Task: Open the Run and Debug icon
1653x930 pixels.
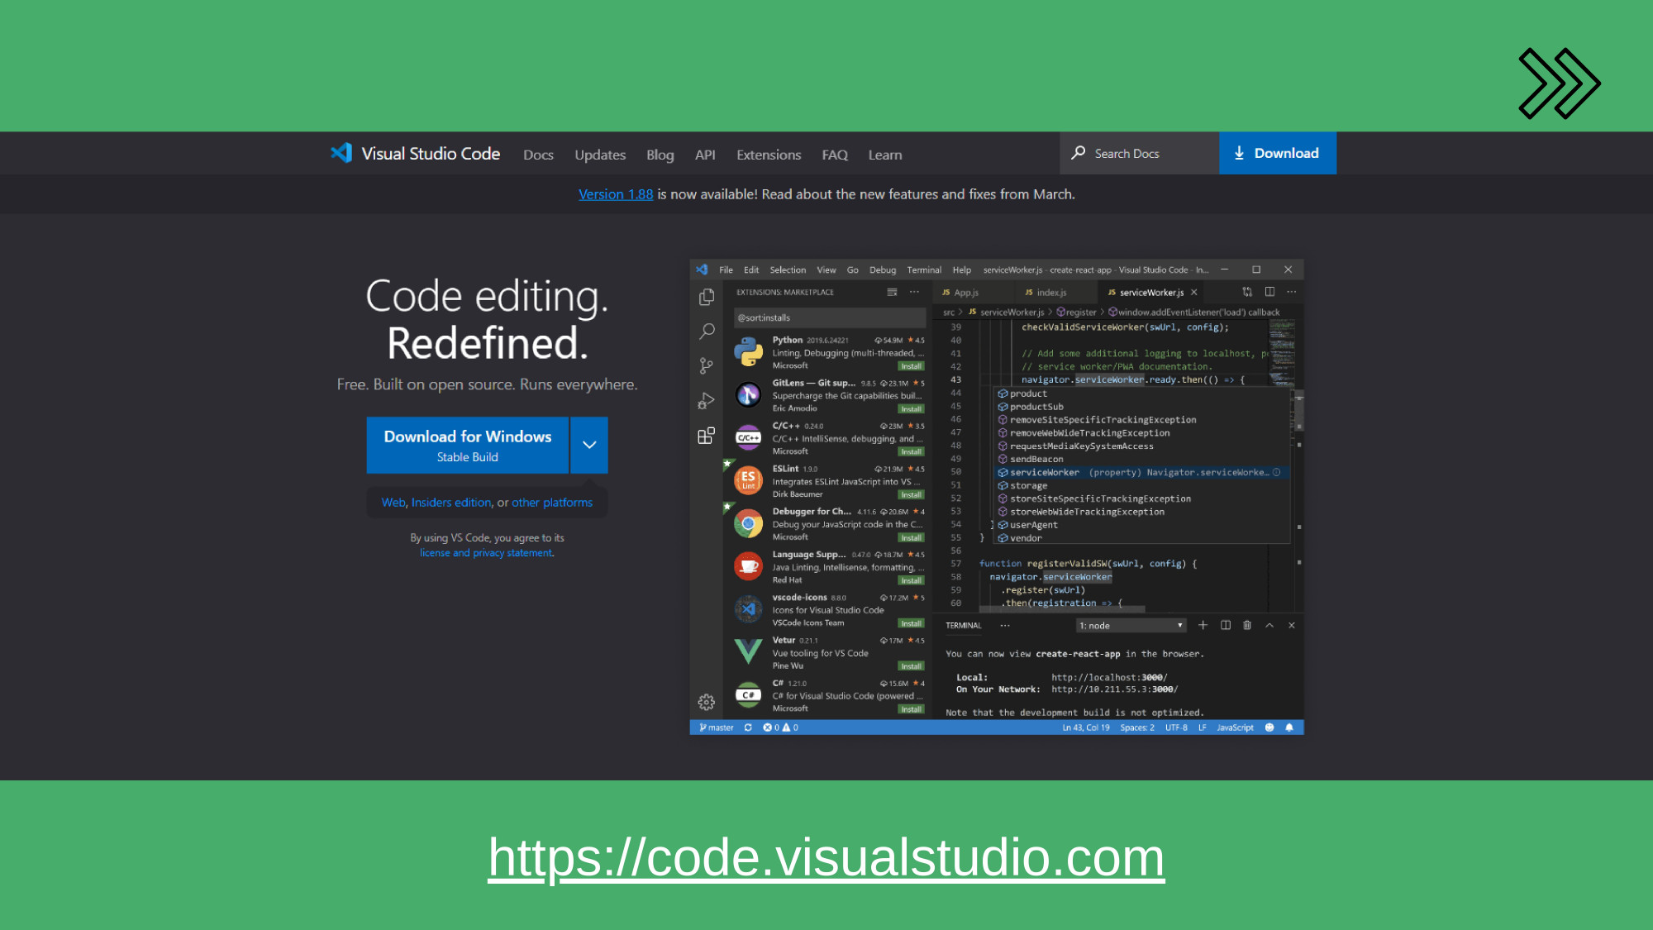Action: pyautogui.click(x=706, y=401)
